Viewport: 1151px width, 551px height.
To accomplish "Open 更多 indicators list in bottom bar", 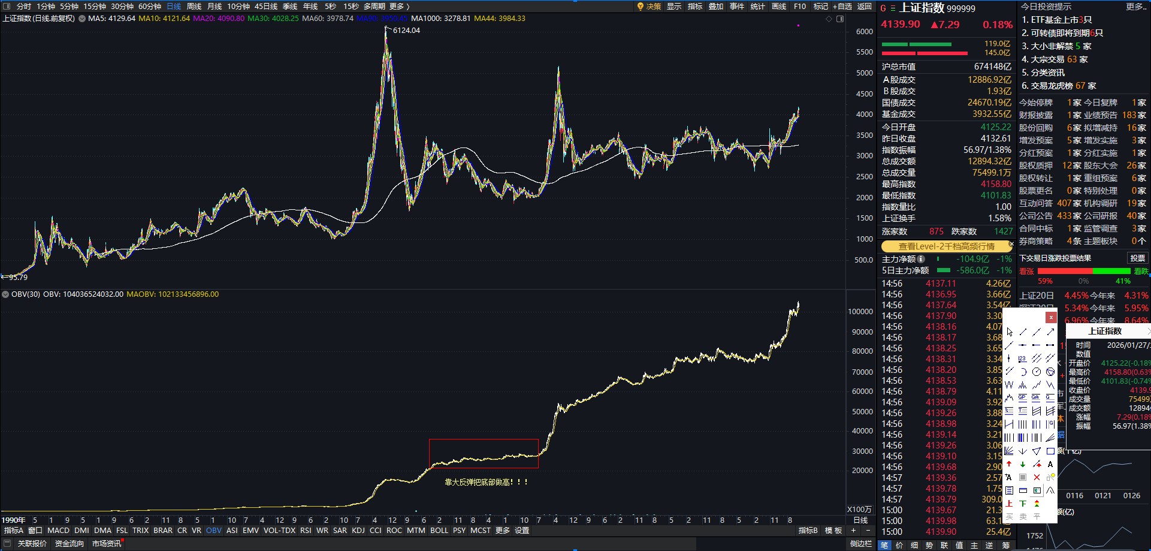I will click(502, 531).
